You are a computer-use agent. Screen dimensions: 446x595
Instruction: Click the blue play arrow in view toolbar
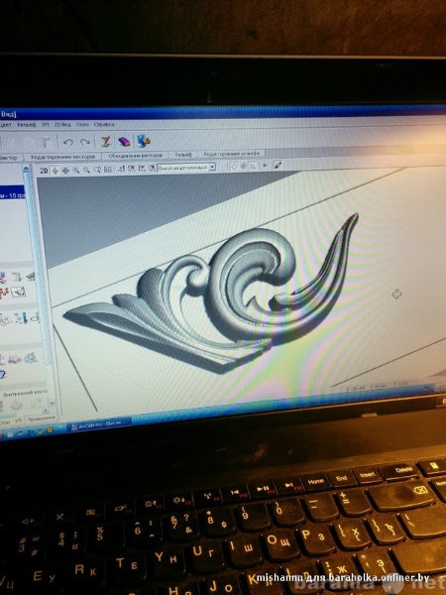point(265,166)
